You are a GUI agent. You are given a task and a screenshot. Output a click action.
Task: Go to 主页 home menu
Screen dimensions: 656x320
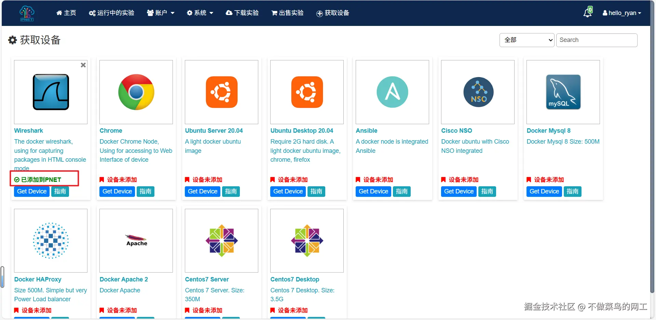point(66,13)
